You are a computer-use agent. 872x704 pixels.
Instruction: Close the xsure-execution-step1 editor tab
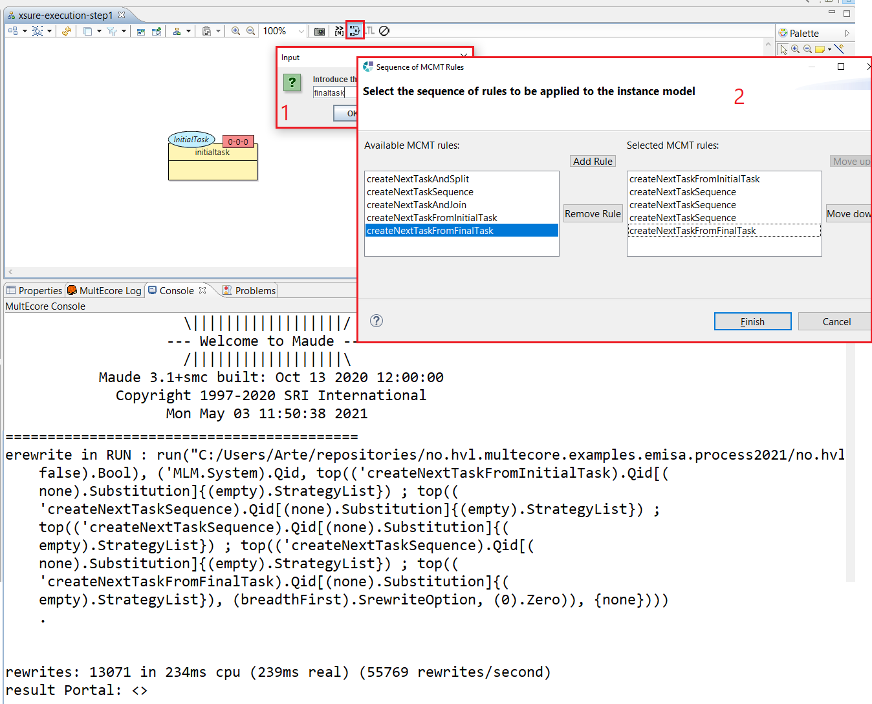pos(122,15)
